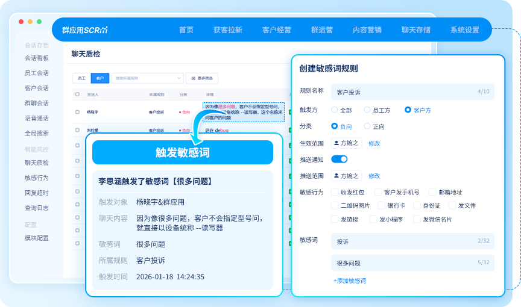The width and height of the screenshot is (521, 307).
Task: Select 模块配置 in the sidebar
Action: tap(37, 238)
